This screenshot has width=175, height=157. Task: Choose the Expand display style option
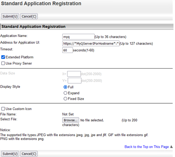[x=65, y=93]
